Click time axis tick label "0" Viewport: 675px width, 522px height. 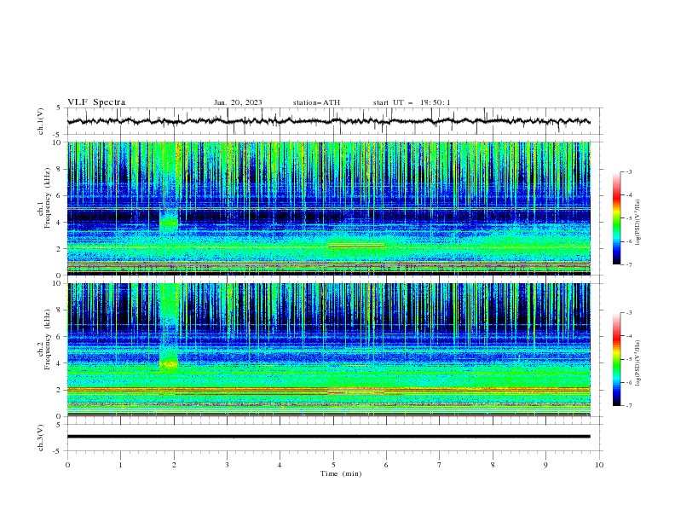(67, 465)
